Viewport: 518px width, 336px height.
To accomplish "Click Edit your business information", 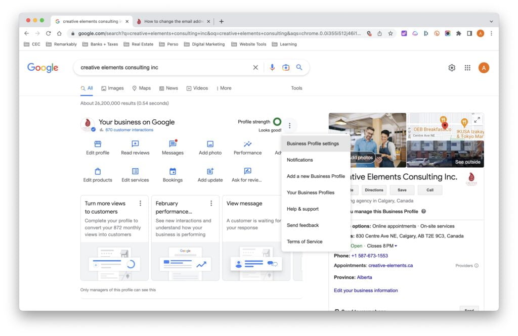I will 366,291.
